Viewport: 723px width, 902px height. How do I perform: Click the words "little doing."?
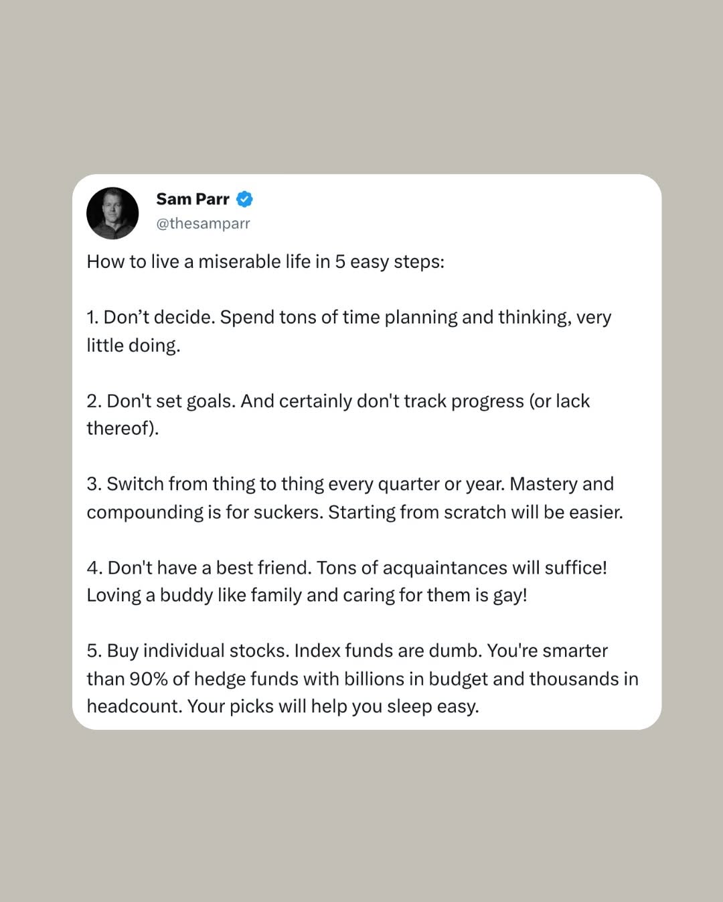pyautogui.click(x=133, y=345)
